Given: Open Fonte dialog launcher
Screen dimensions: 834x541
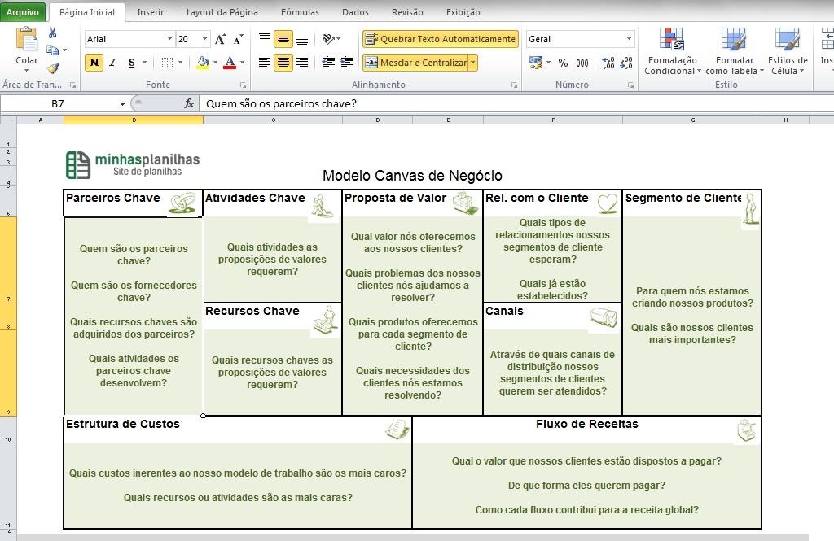Looking at the screenshot, I should click(x=243, y=85).
